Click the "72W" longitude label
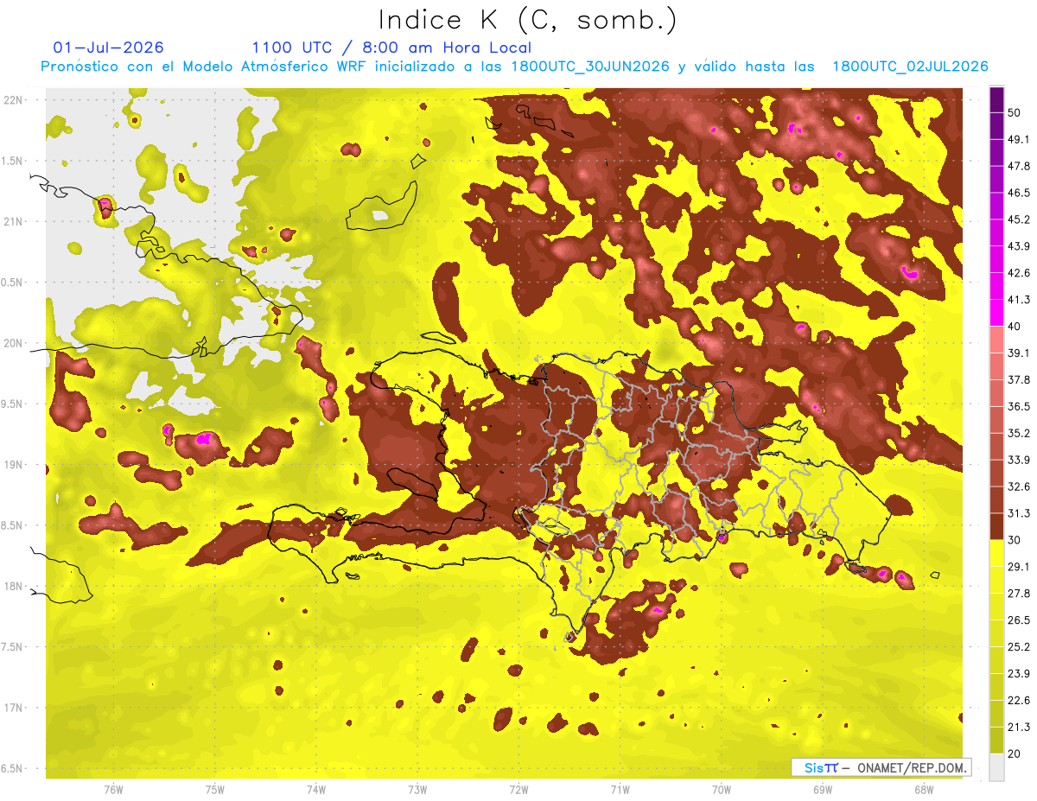Screen dimensions: 1037x801 click(x=518, y=790)
